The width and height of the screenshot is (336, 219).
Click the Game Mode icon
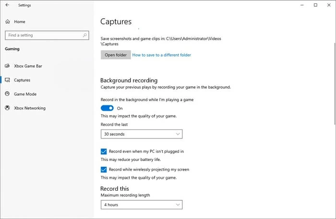(8, 94)
